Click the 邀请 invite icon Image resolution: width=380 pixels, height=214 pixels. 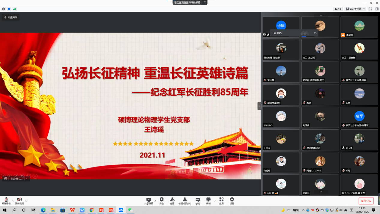point(172,200)
